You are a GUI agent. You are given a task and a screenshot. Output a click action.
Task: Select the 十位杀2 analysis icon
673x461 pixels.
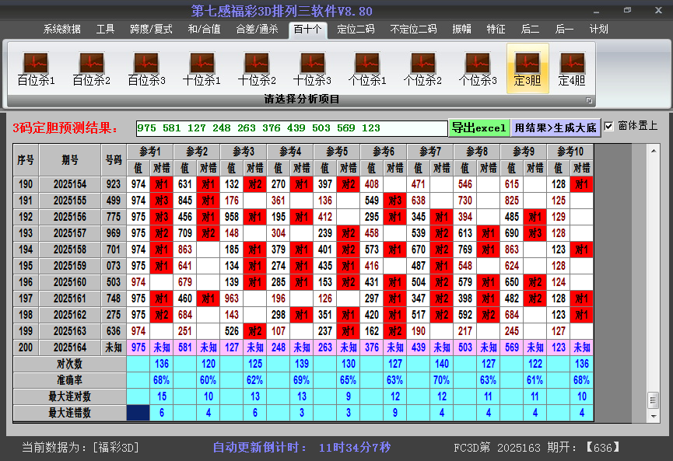(x=257, y=69)
